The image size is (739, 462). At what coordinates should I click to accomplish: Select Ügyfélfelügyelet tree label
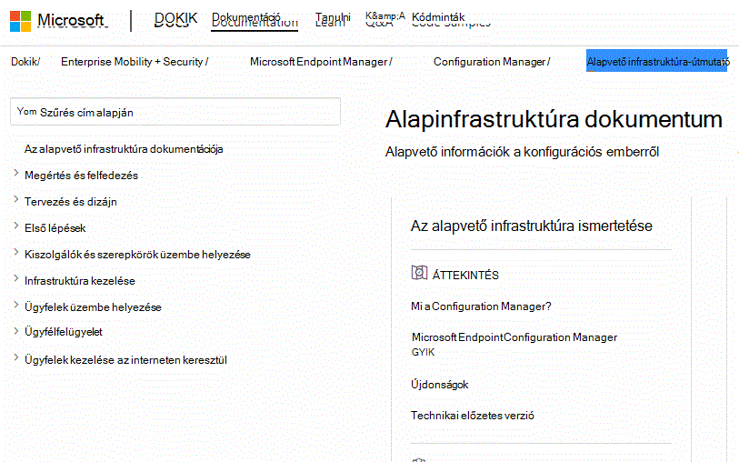63,332
